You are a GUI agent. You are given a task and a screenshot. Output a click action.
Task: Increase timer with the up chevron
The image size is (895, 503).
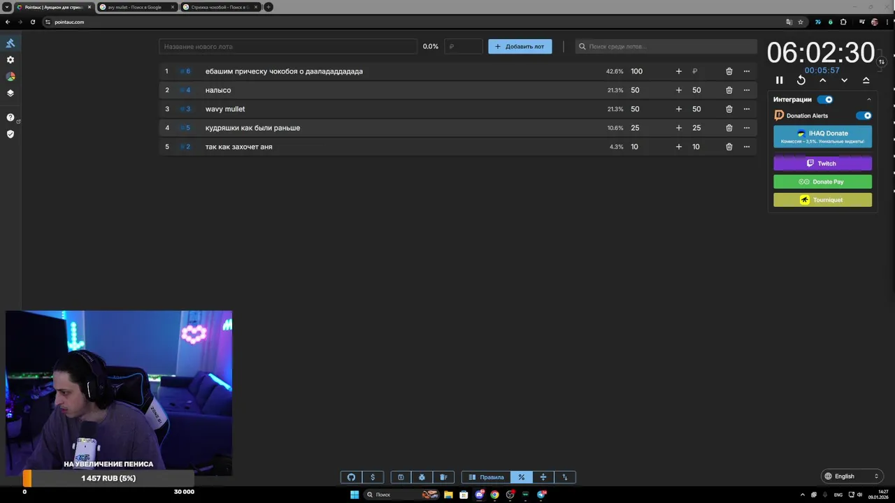(823, 80)
